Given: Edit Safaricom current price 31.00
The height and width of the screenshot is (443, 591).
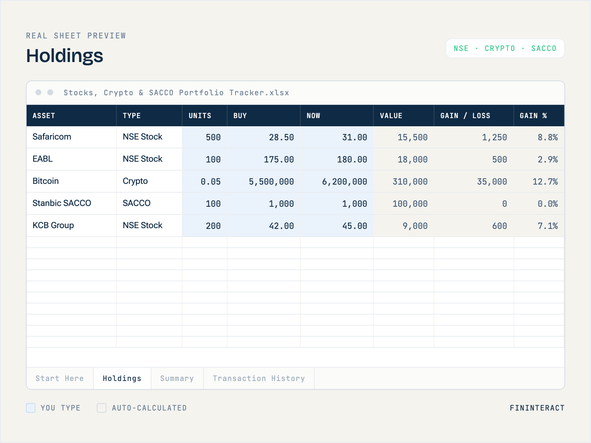Looking at the screenshot, I should click(x=337, y=137).
